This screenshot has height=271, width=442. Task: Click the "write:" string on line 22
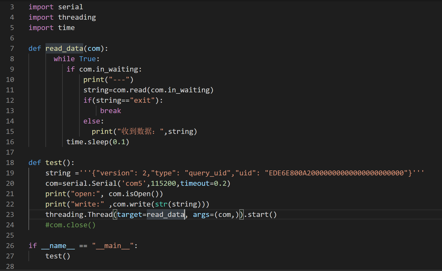[88, 204]
